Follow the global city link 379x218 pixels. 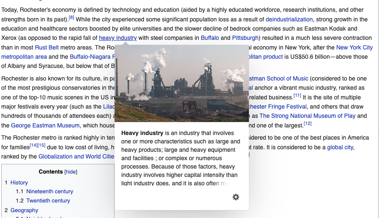pos(340,147)
